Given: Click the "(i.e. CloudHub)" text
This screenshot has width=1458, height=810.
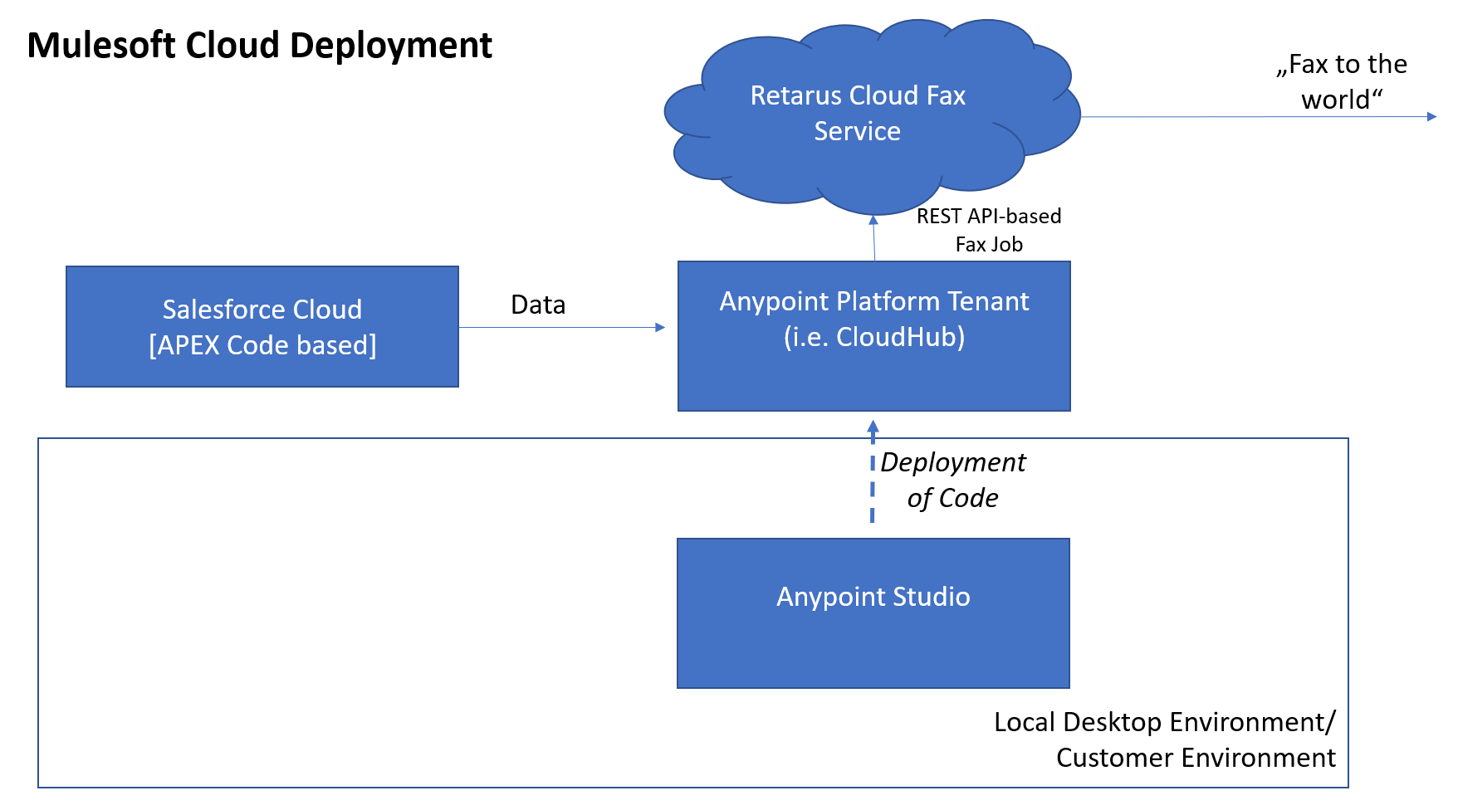Looking at the screenshot, I should coord(873,337).
